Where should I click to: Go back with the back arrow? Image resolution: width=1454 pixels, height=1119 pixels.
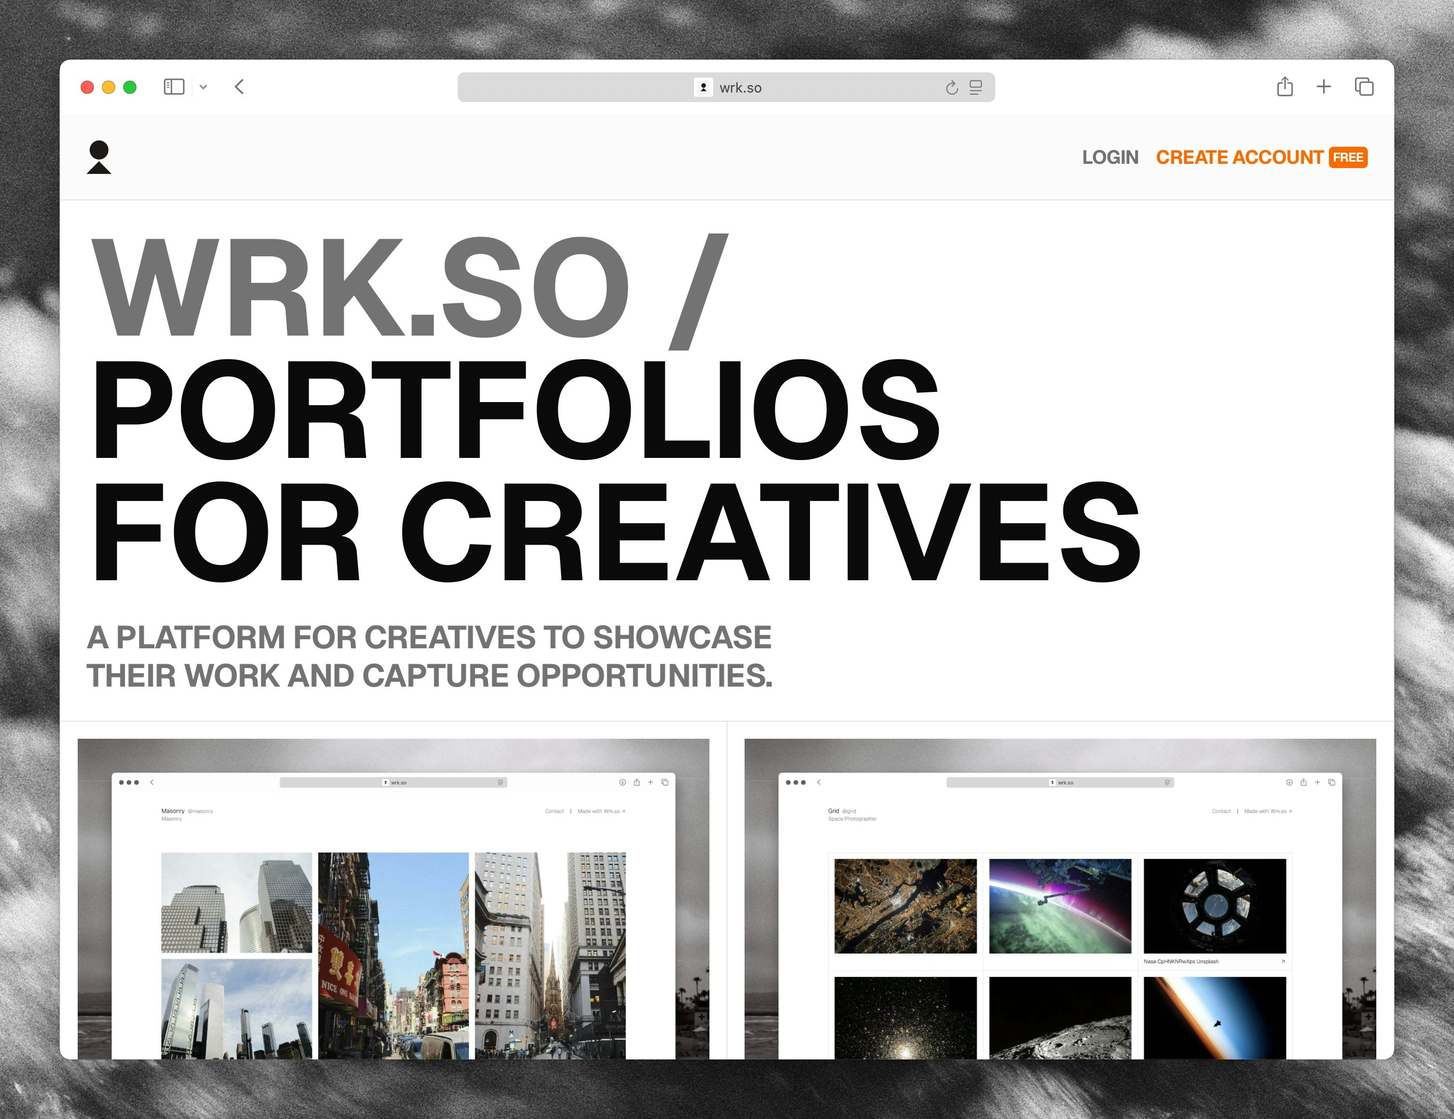point(239,87)
